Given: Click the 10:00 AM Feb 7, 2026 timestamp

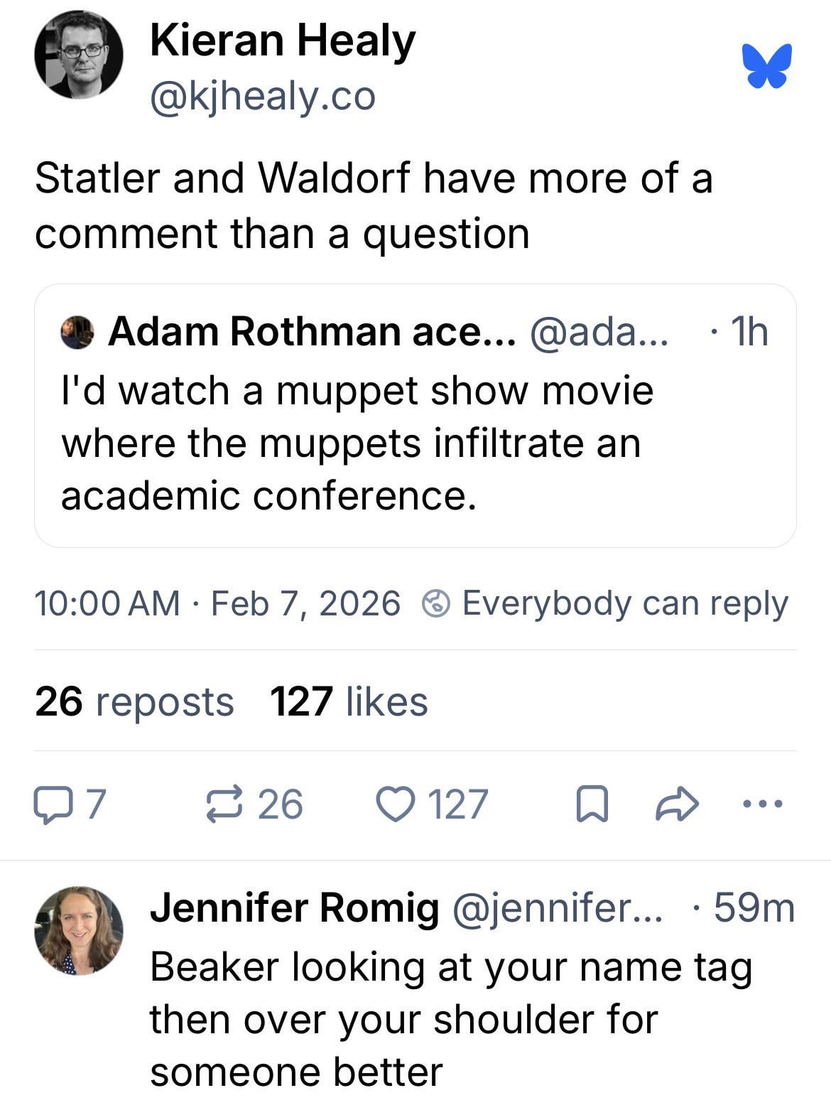Looking at the screenshot, I should click(217, 603).
